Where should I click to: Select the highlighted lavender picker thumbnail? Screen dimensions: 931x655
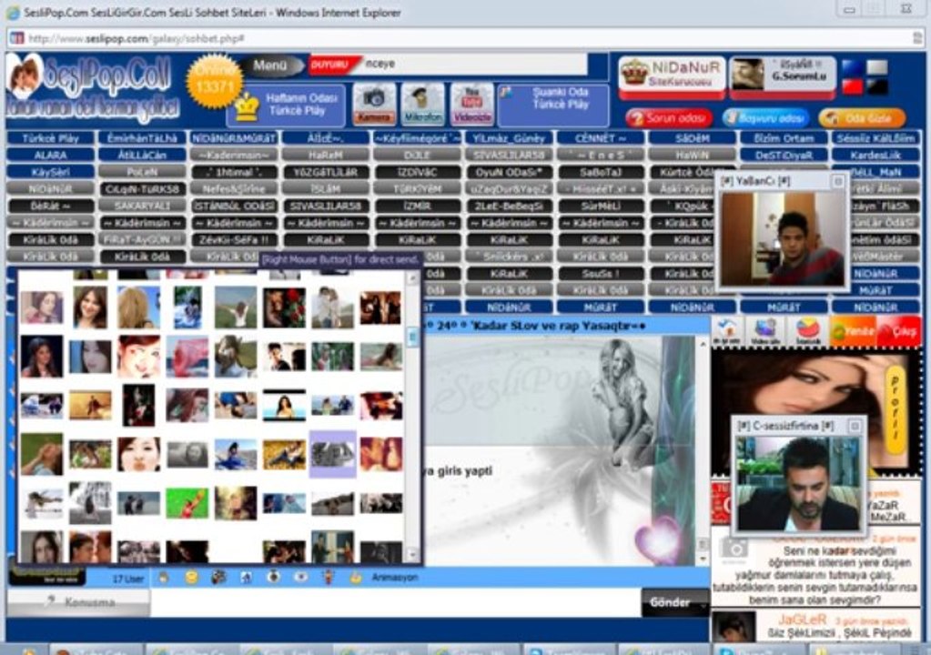[x=332, y=454]
